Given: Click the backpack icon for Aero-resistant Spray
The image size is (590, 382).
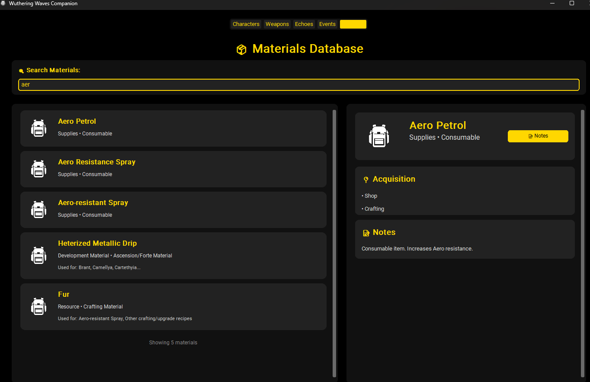Looking at the screenshot, I should point(38,210).
